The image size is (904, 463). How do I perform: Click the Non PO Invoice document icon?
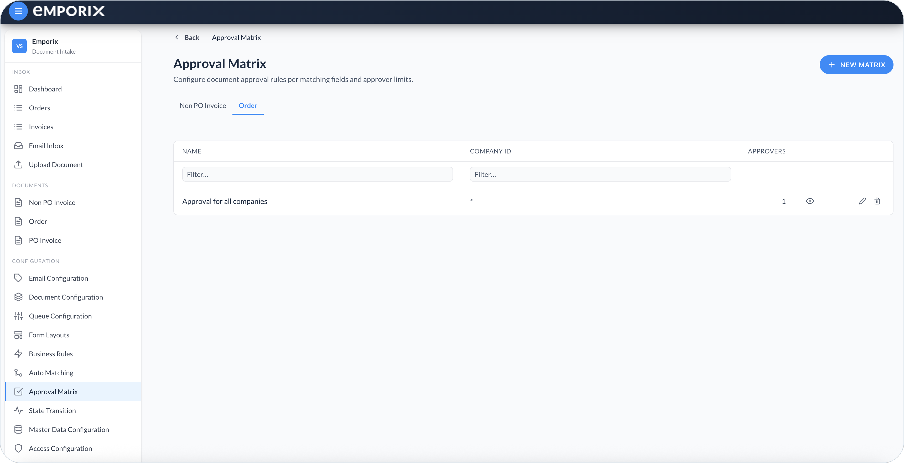pos(18,202)
